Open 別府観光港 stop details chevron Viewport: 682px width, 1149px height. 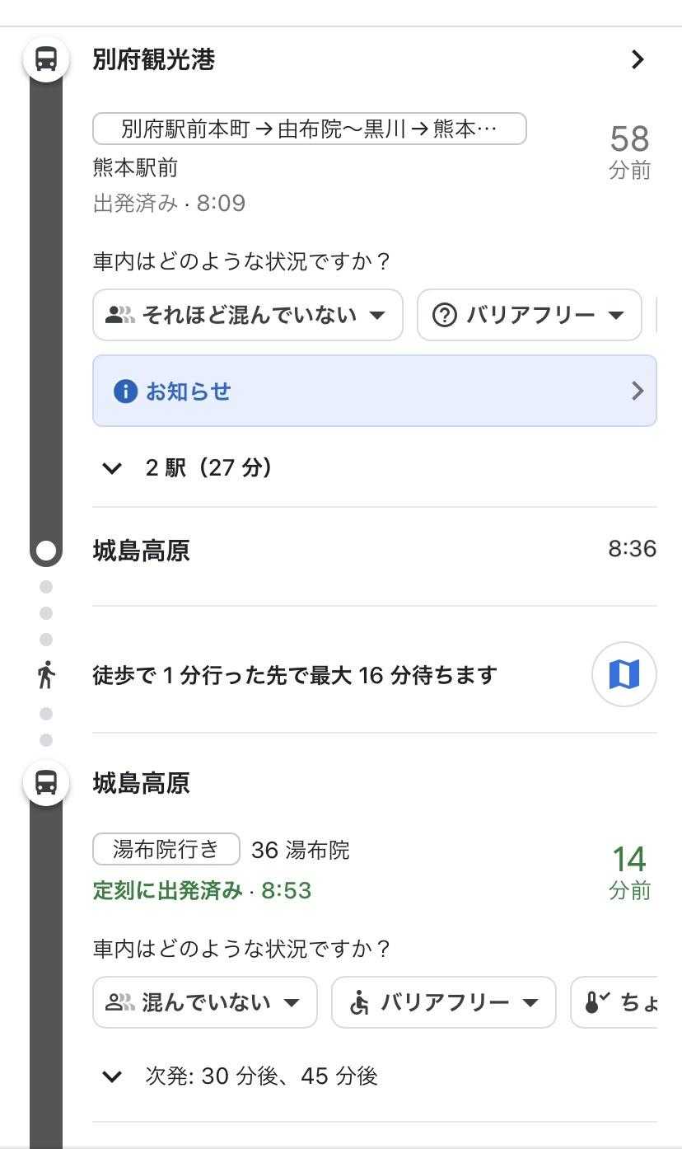point(637,59)
